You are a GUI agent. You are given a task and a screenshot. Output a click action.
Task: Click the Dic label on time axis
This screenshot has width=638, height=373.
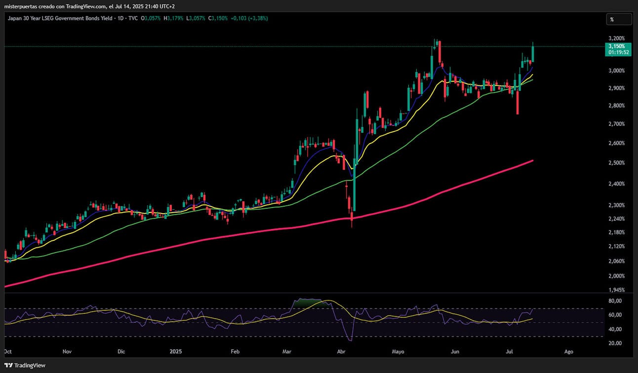tap(121, 352)
